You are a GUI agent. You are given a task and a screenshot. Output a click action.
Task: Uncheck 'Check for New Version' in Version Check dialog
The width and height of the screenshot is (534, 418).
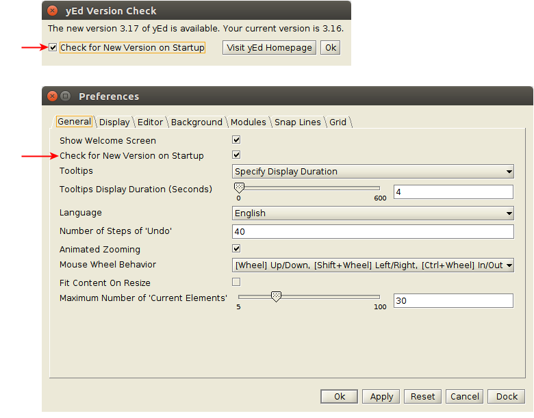[x=53, y=47]
